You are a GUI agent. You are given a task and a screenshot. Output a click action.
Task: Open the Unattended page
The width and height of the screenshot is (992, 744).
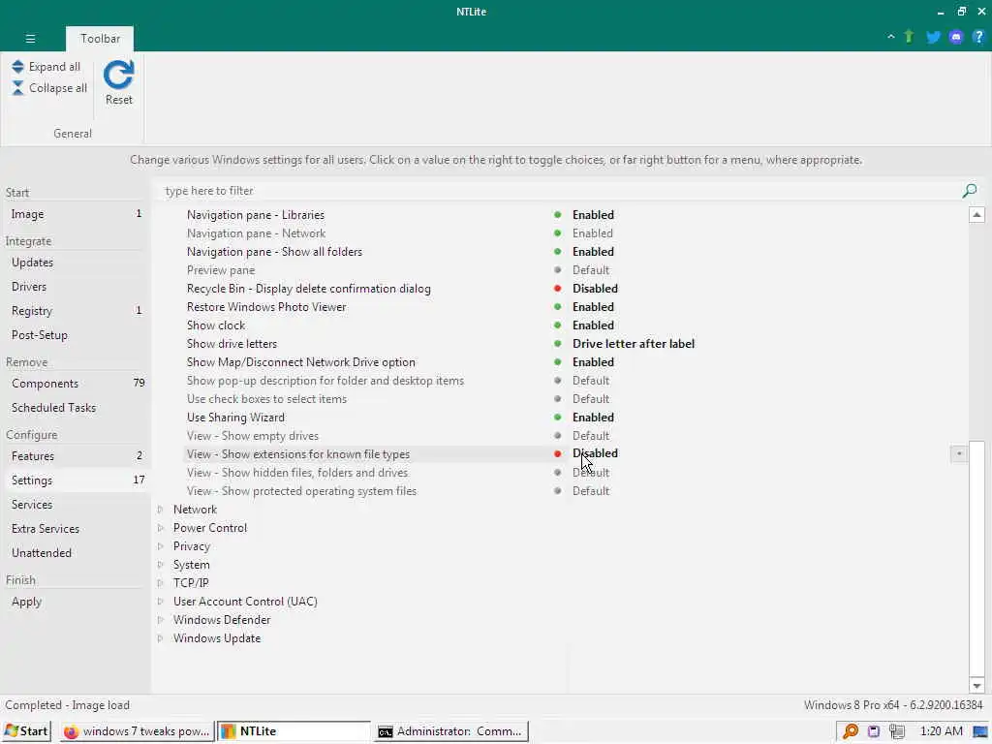[x=75, y=553]
